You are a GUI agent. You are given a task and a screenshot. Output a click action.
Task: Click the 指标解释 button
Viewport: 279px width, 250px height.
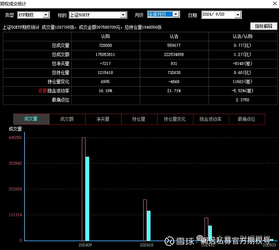coord(264,26)
